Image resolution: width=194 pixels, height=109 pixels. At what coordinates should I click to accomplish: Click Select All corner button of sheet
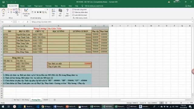[2, 26]
